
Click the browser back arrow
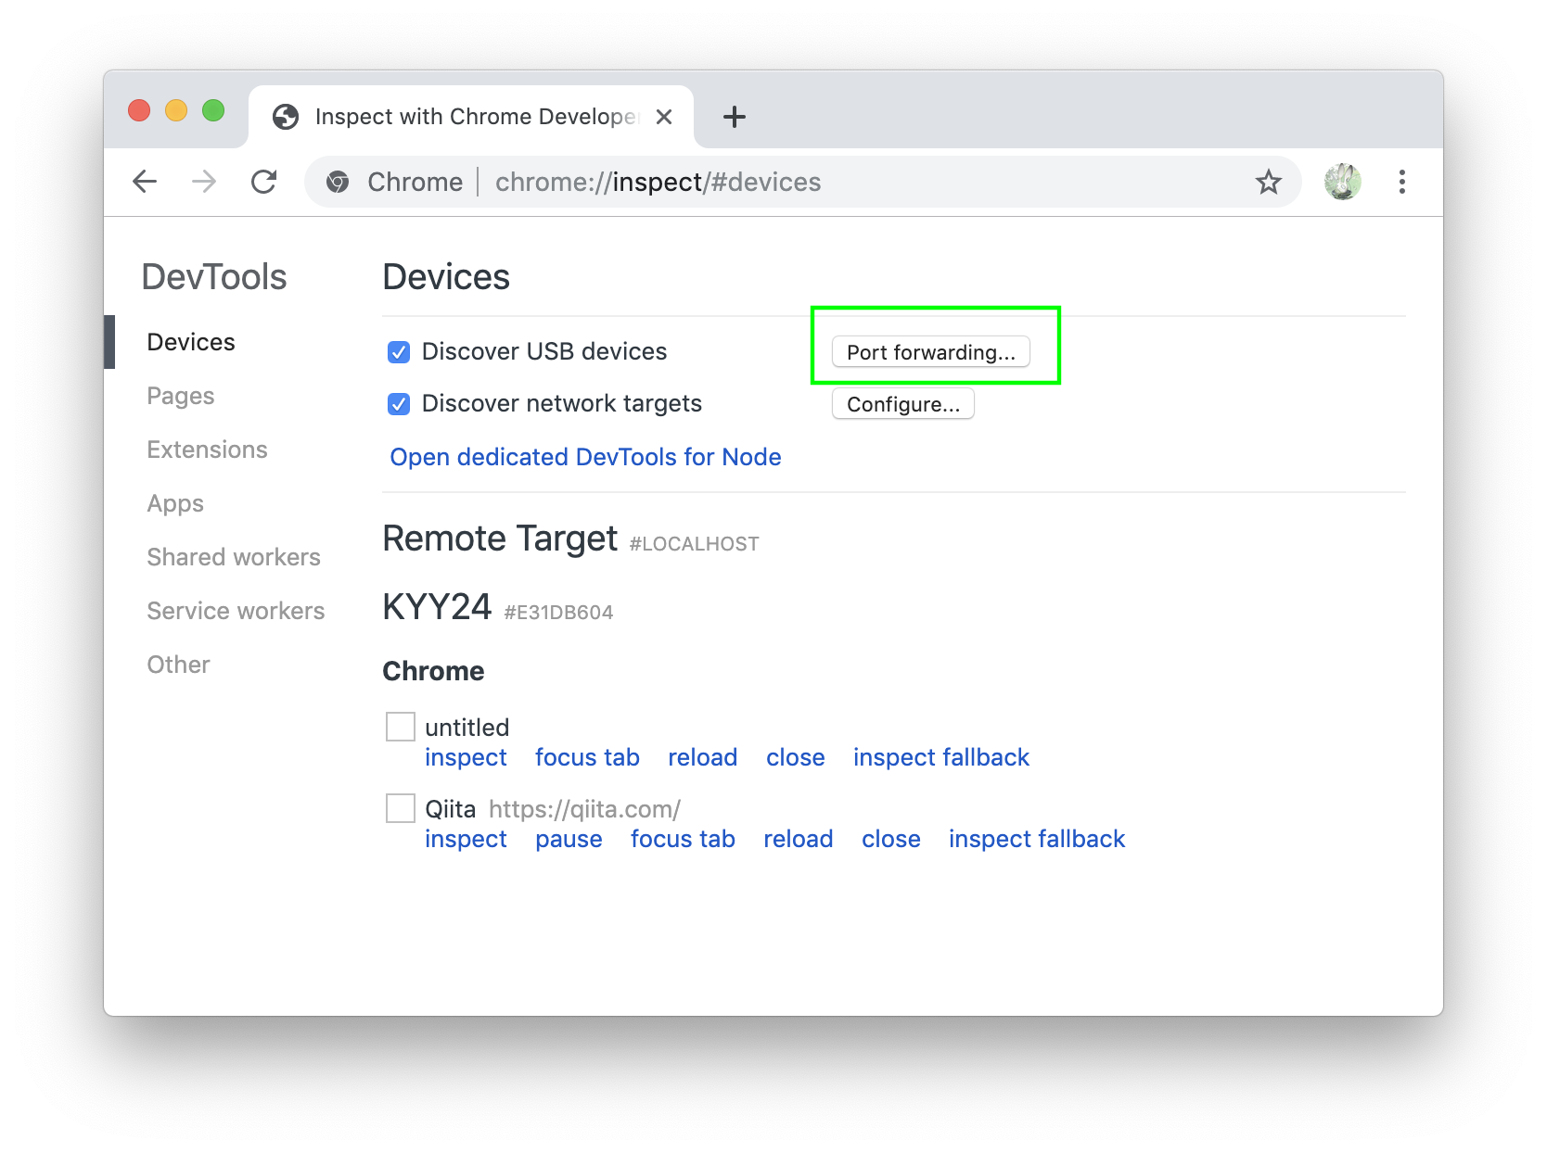[x=145, y=182]
